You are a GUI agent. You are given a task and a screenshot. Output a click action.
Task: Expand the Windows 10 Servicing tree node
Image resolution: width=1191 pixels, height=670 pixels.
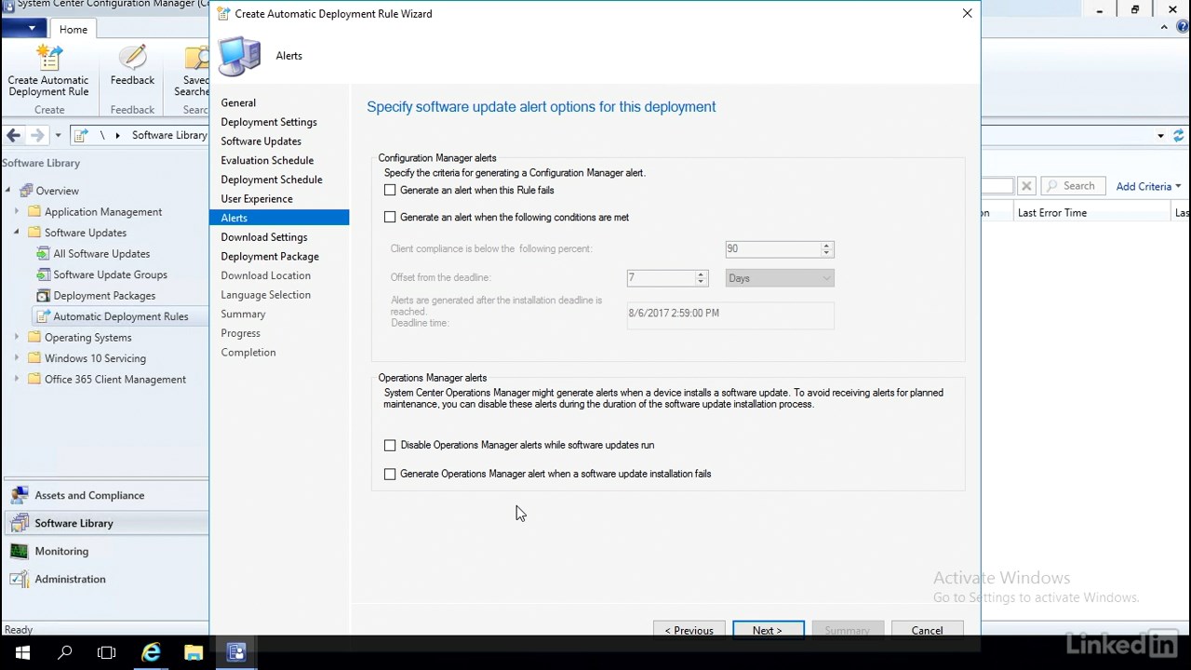[x=16, y=358]
